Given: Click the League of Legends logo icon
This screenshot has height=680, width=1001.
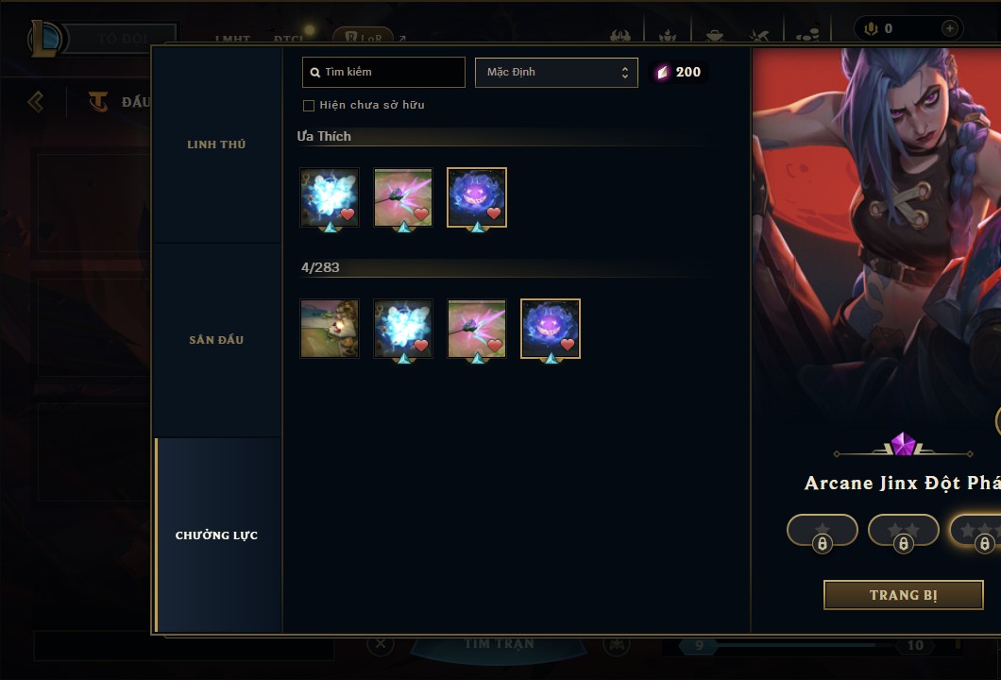Looking at the screenshot, I should click(44, 39).
